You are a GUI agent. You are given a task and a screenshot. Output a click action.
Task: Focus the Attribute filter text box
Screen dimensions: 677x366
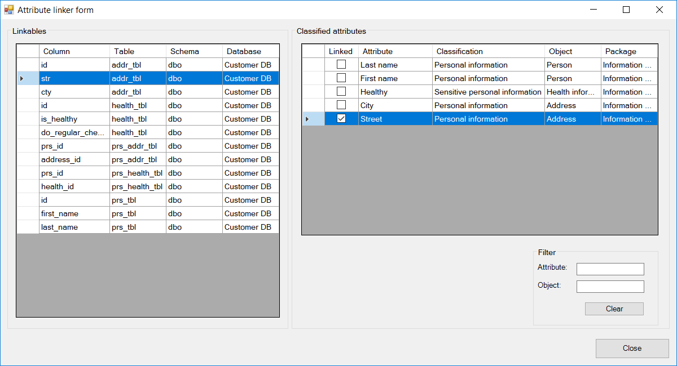[x=610, y=269]
